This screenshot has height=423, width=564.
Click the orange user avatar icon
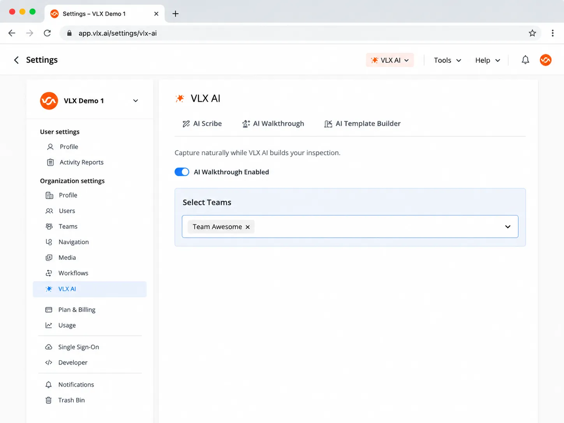click(545, 60)
